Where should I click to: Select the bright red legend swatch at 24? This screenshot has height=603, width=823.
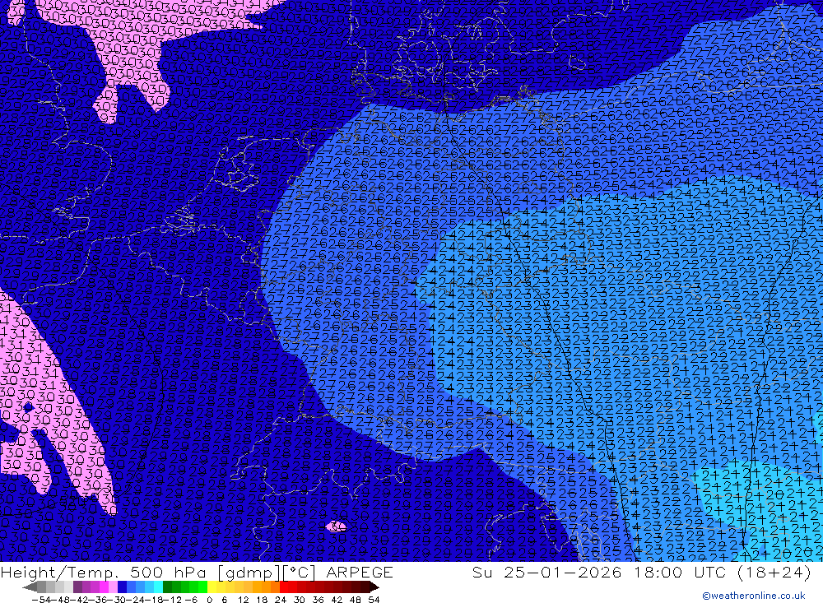coord(284,587)
